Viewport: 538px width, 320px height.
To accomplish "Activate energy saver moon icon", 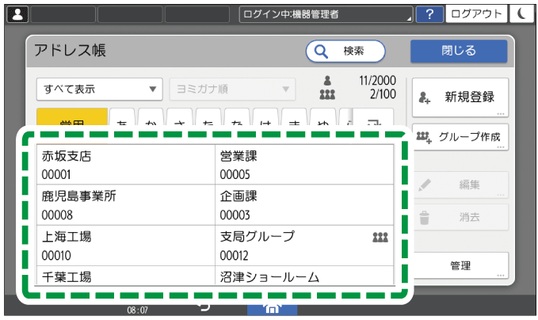I will click(x=521, y=14).
